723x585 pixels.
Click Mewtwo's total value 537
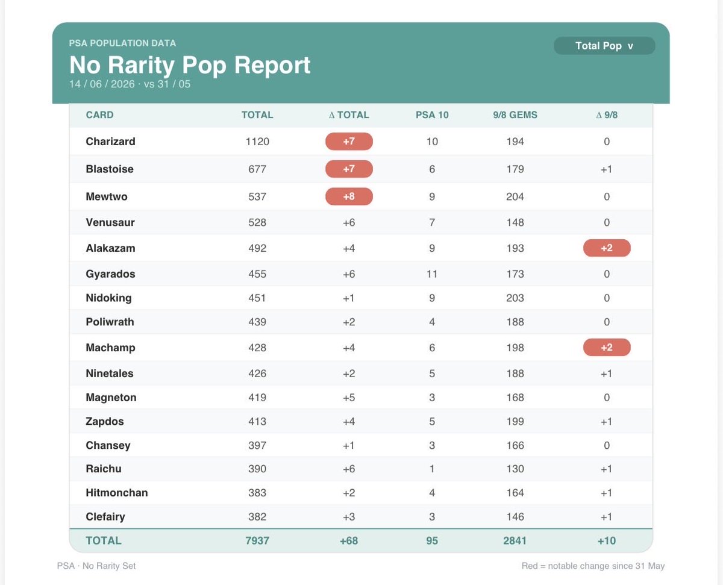pyautogui.click(x=257, y=196)
